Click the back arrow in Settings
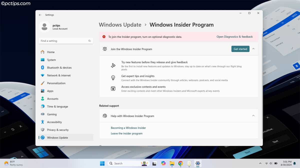Screen dimensions: 300x168 pyautogui.click(x=40, y=15)
